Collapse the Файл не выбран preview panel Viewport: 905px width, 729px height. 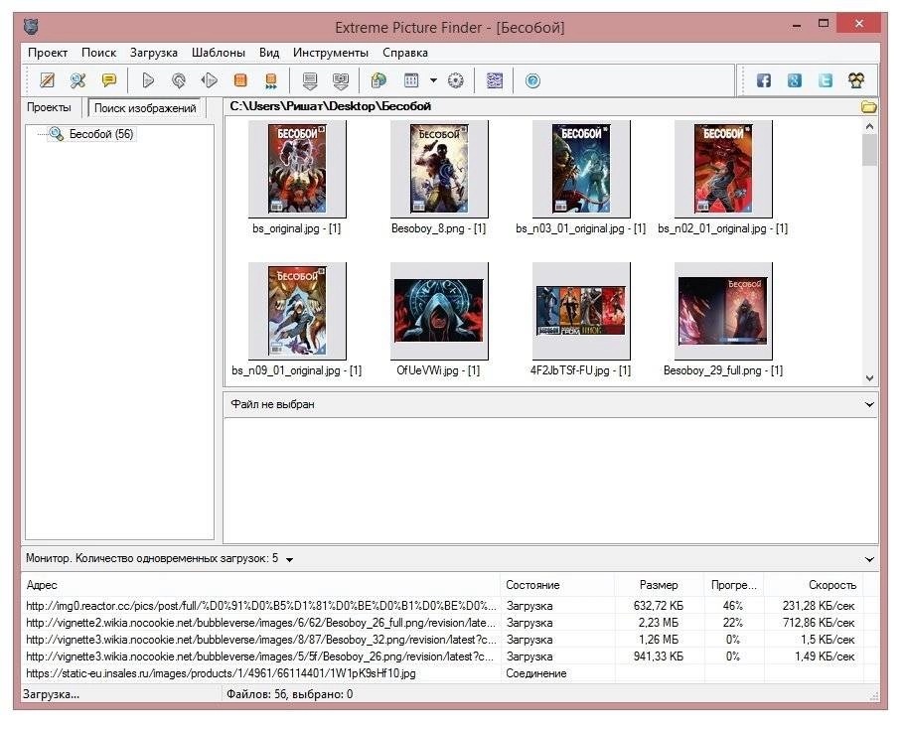click(869, 404)
